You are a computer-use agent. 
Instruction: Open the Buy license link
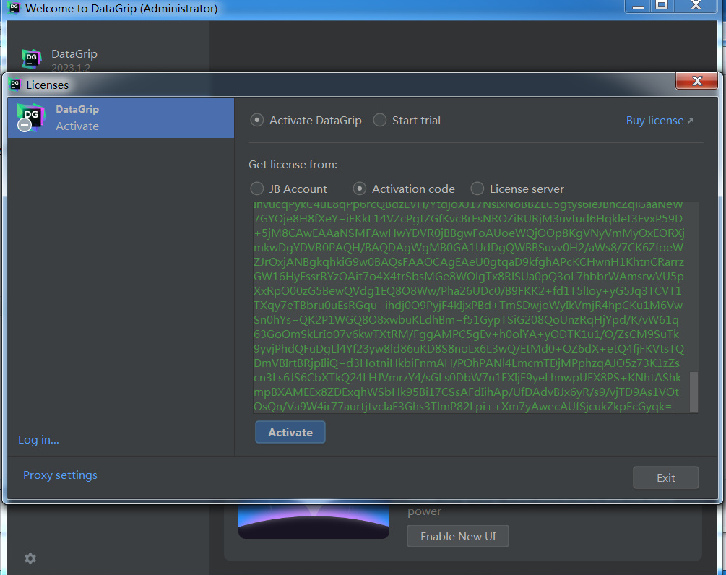[x=660, y=121]
